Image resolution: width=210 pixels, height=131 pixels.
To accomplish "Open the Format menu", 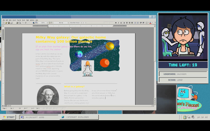I will tap(19, 20).
